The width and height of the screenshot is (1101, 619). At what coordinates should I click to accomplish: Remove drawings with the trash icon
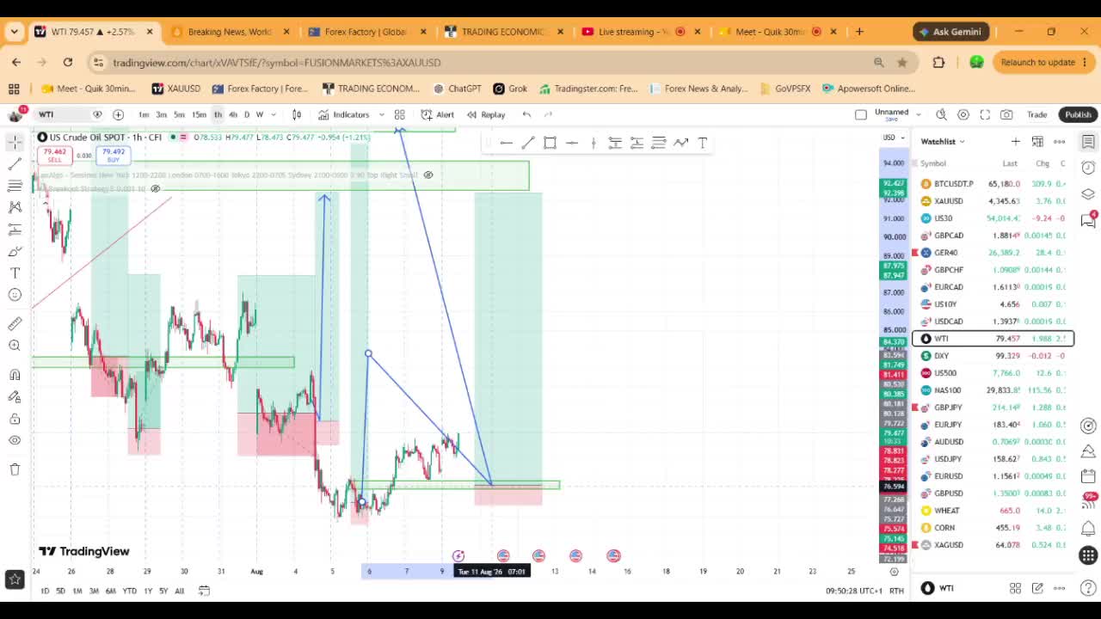point(15,469)
